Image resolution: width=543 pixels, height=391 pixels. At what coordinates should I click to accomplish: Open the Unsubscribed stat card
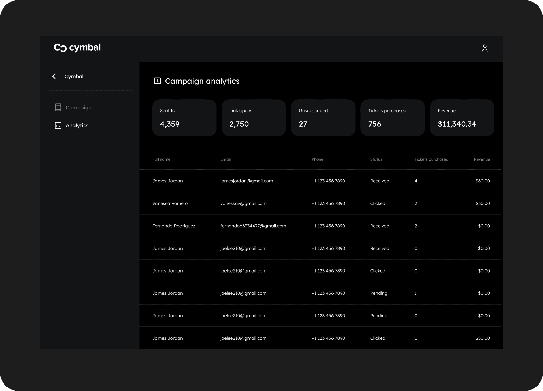click(323, 118)
